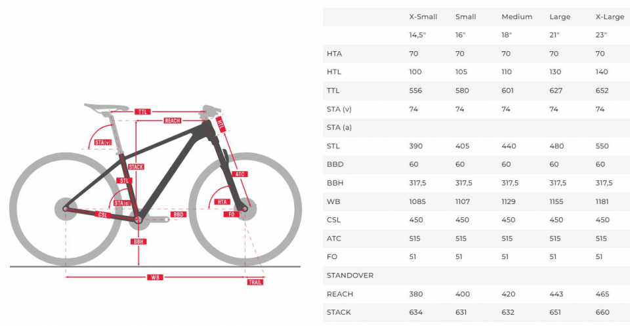Viewport: 630px width, 326px height.
Task: Select the Medium size column header
Action: [516, 16]
